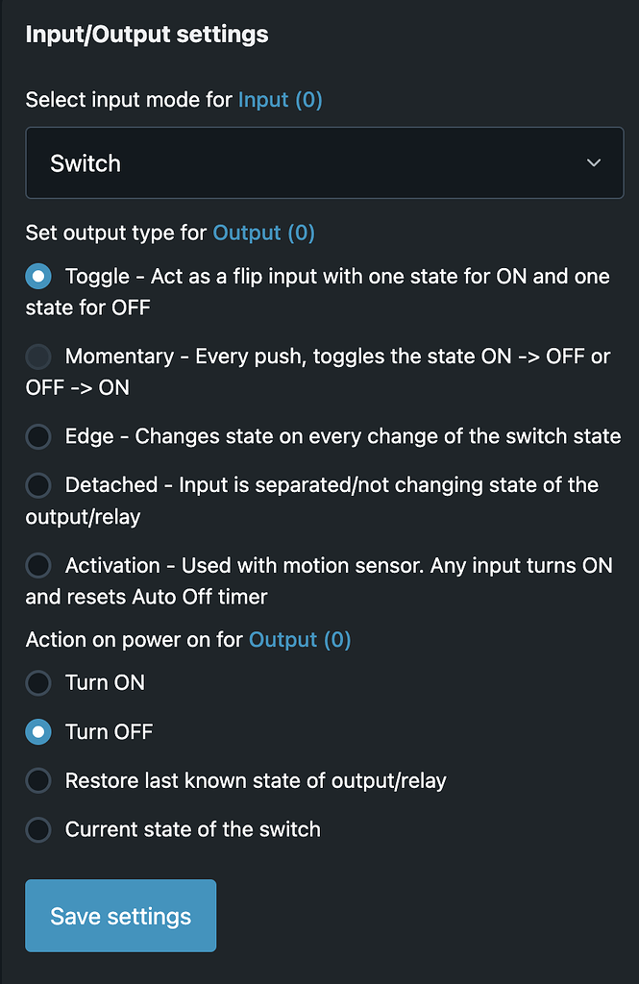This screenshot has height=984, width=639.
Task: Open the Input (0) link
Action: 279,99
